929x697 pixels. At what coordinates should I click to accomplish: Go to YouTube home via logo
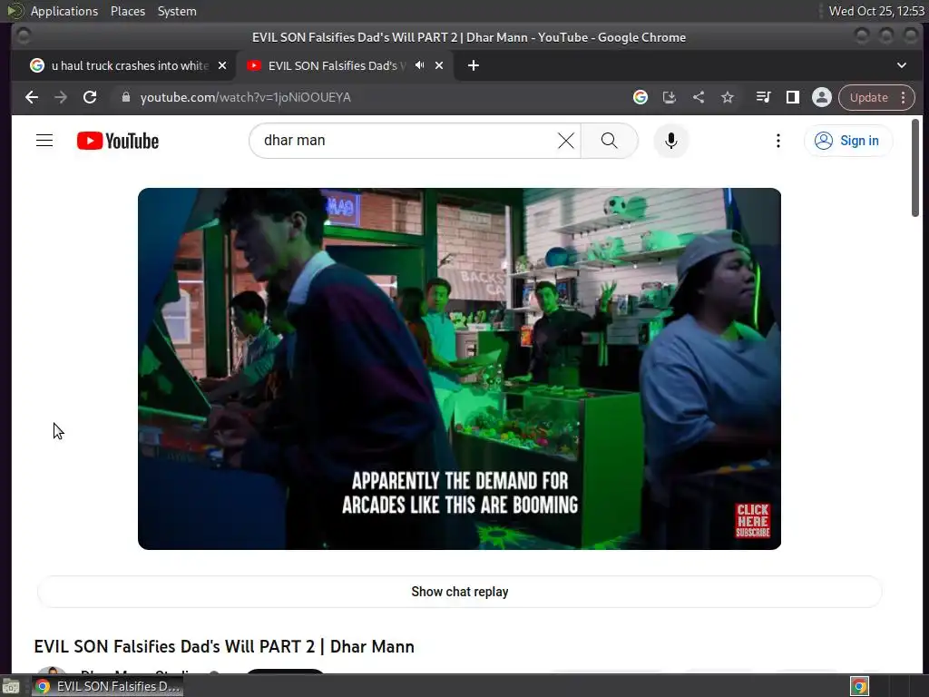coord(118,141)
